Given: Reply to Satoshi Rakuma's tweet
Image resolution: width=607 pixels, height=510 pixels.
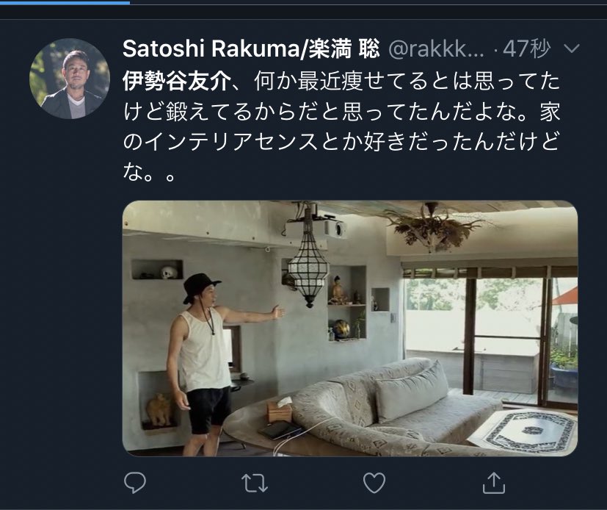Looking at the screenshot, I should click(x=135, y=483).
